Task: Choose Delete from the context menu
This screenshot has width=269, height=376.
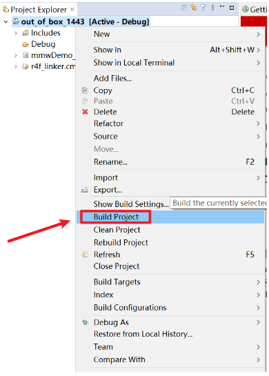Action: click(x=170, y=112)
